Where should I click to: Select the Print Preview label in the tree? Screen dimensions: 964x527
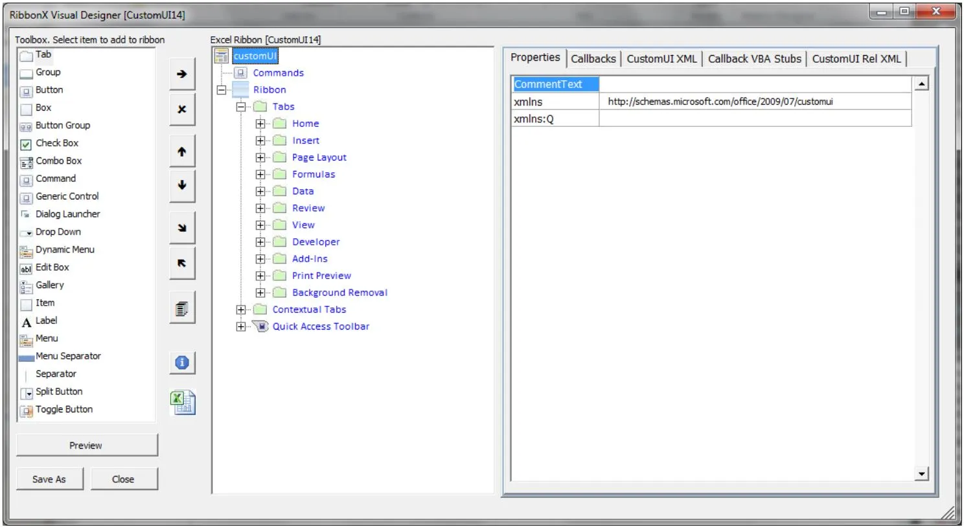(321, 276)
